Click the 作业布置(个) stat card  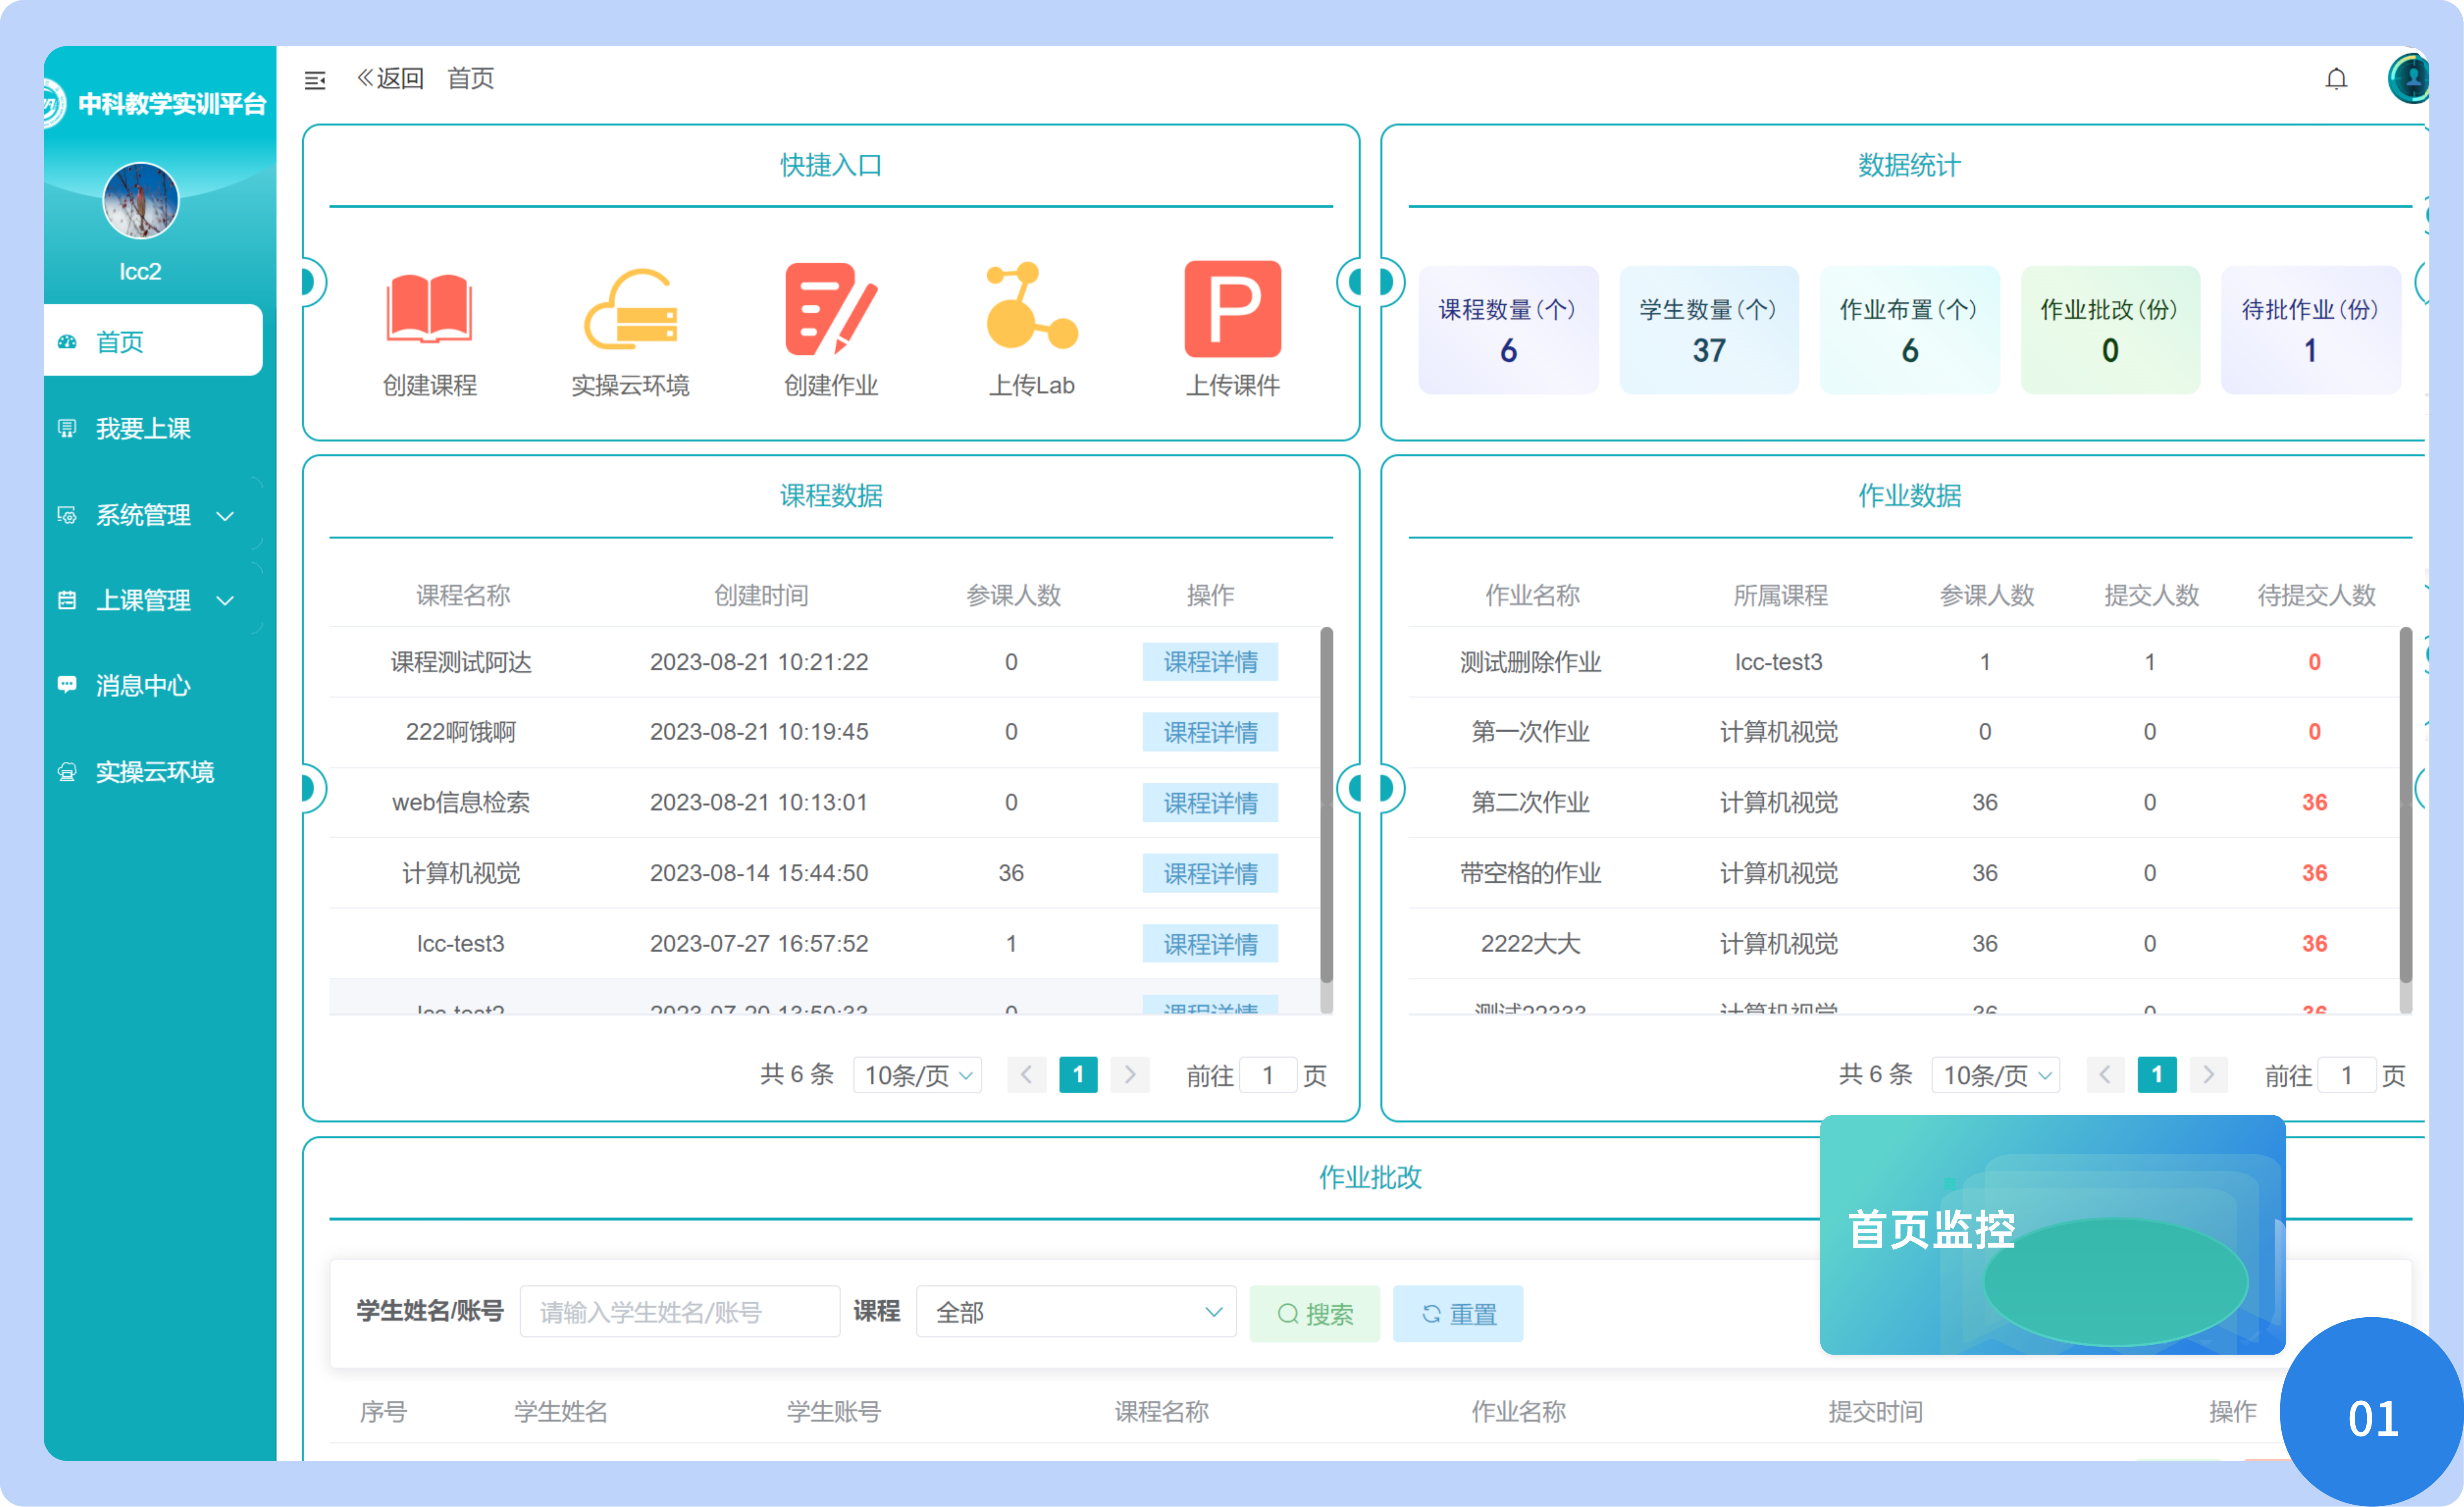pos(1910,330)
